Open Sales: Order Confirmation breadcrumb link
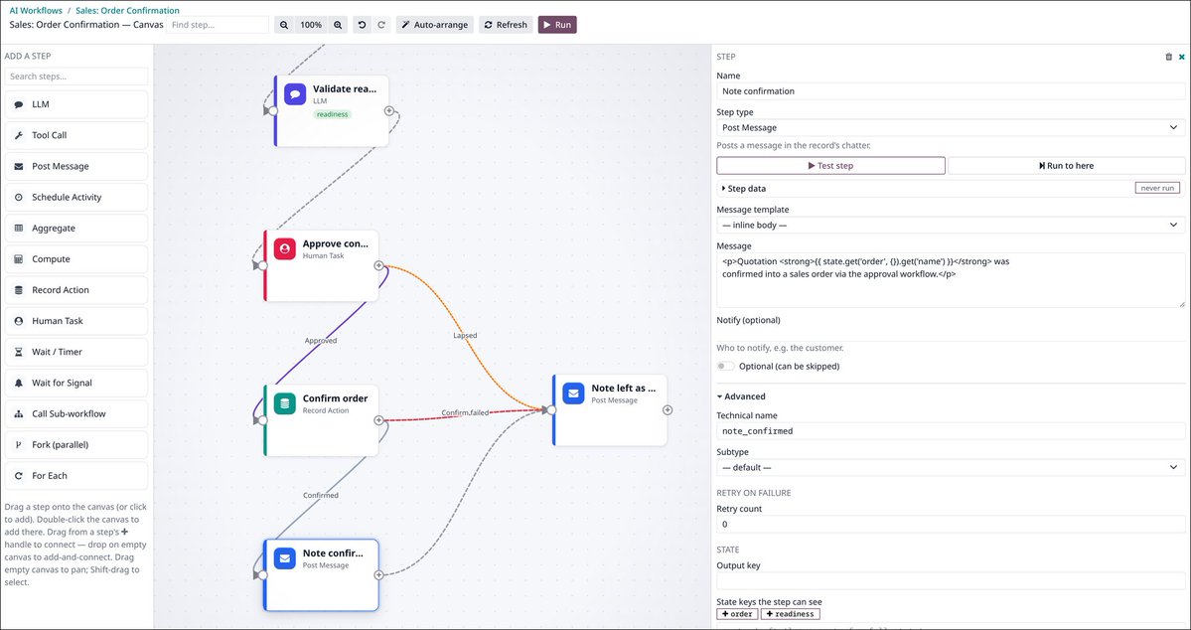 click(x=127, y=11)
